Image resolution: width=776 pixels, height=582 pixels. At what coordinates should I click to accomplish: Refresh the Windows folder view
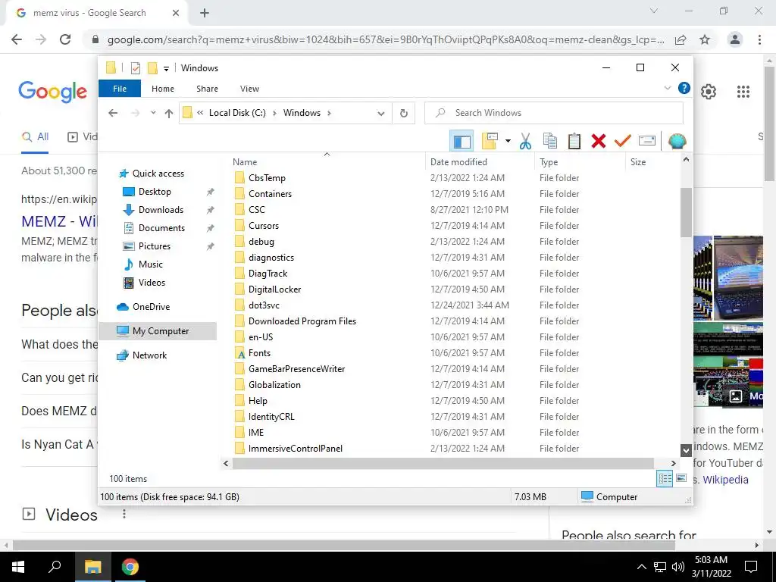tap(403, 114)
